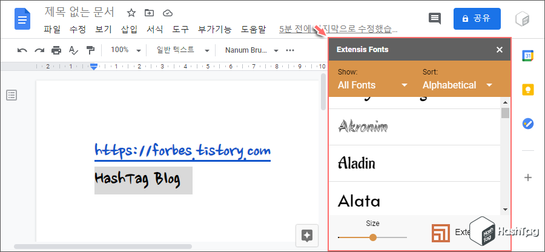Open Google Tasks side panel
This screenshot has width=545, height=252.
coord(528,124)
